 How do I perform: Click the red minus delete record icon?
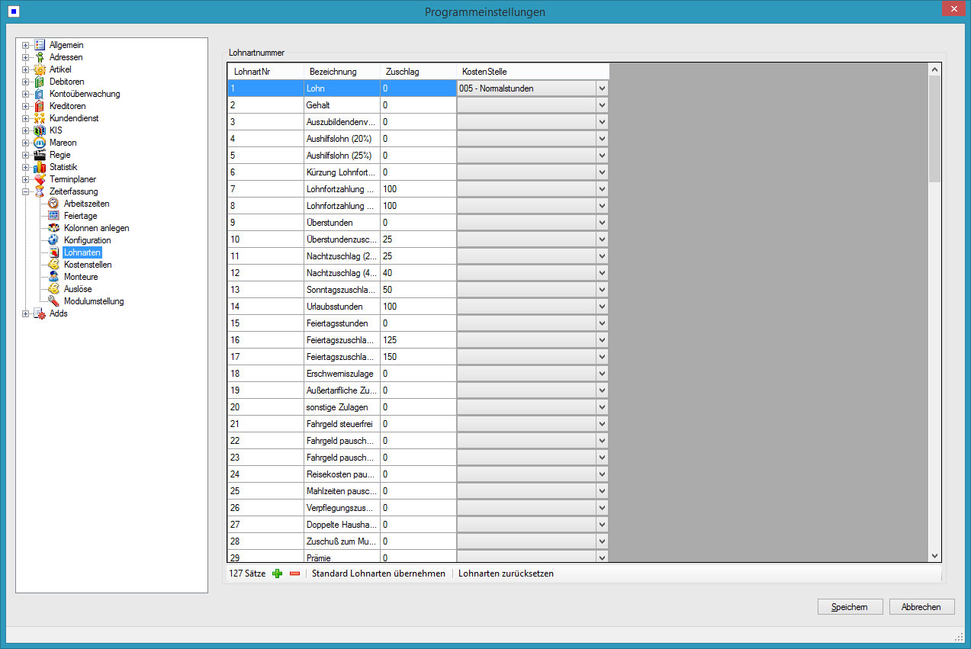click(x=294, y=573)
